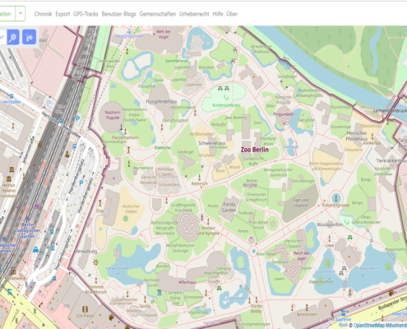
Task: Click the bus stop icon beside Supreme Black
Action: tap(343, 313)
